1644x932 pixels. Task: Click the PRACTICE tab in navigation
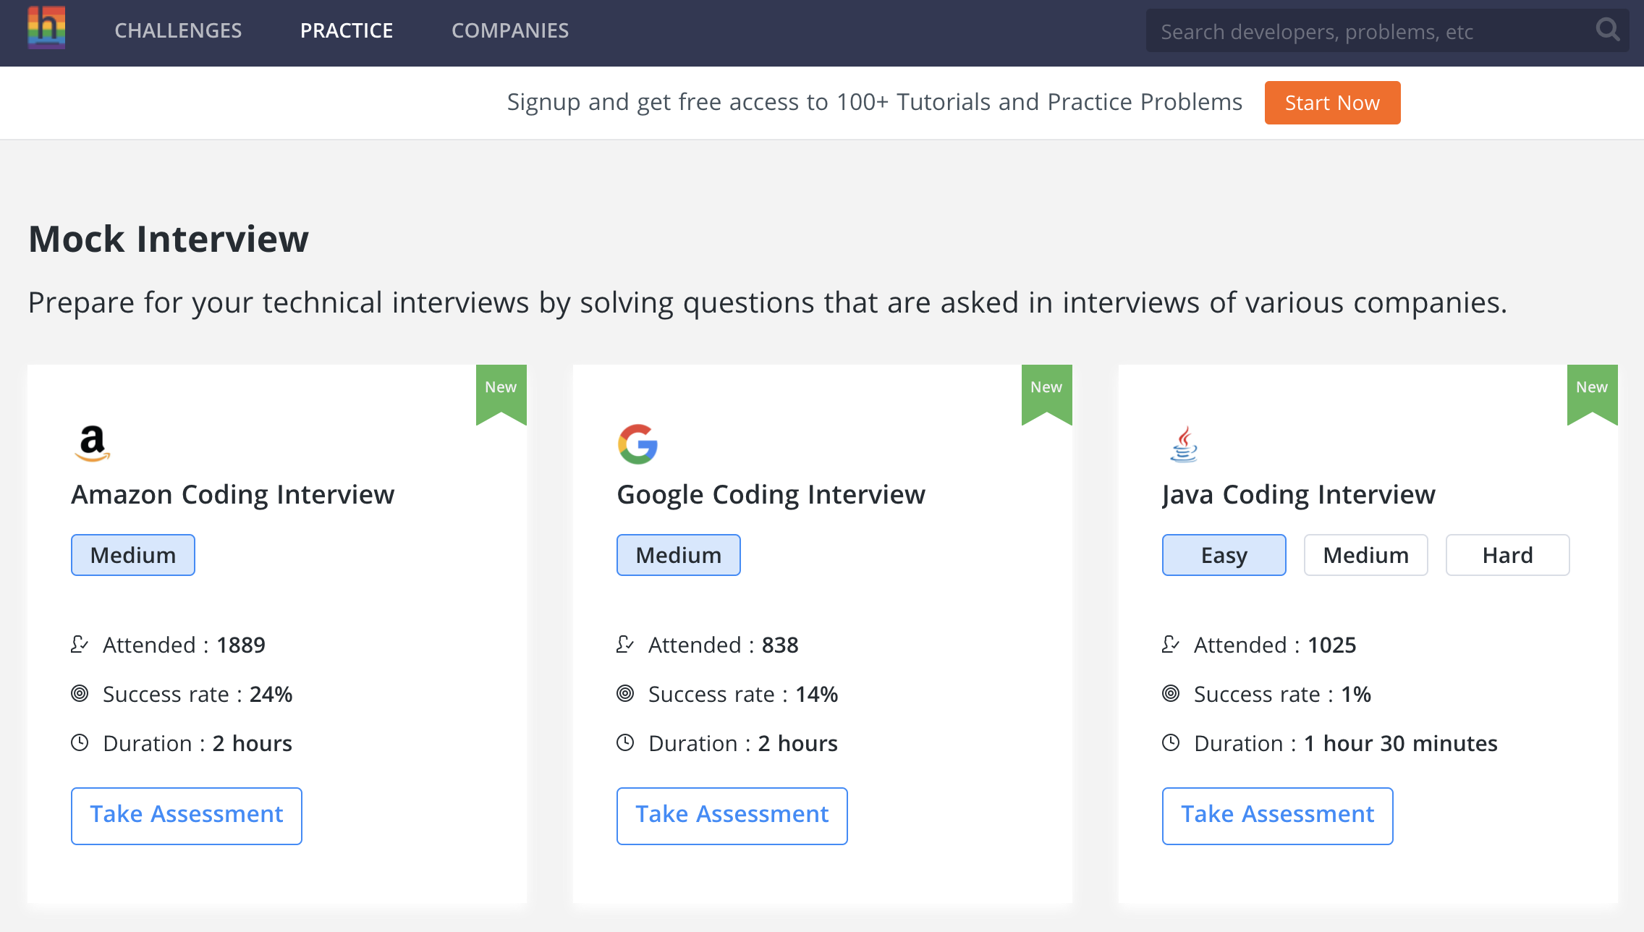[347, 30]
